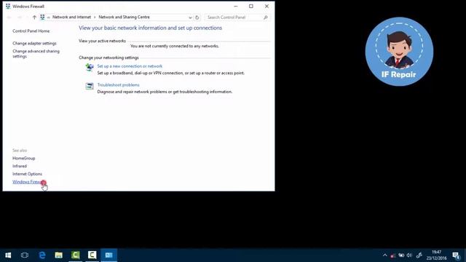The image size is (466, 262).
Task: Click the network icon in the address bar
Action: click(42, 17)
